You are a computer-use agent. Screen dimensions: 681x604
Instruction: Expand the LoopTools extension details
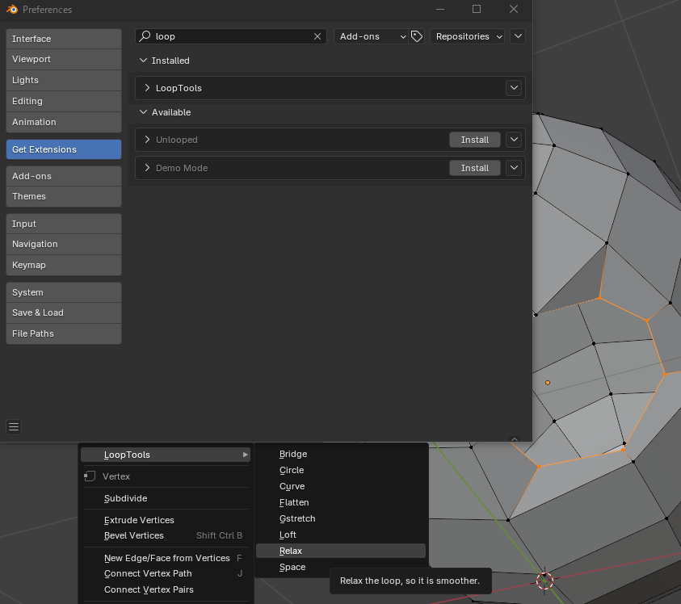(147, 88)
